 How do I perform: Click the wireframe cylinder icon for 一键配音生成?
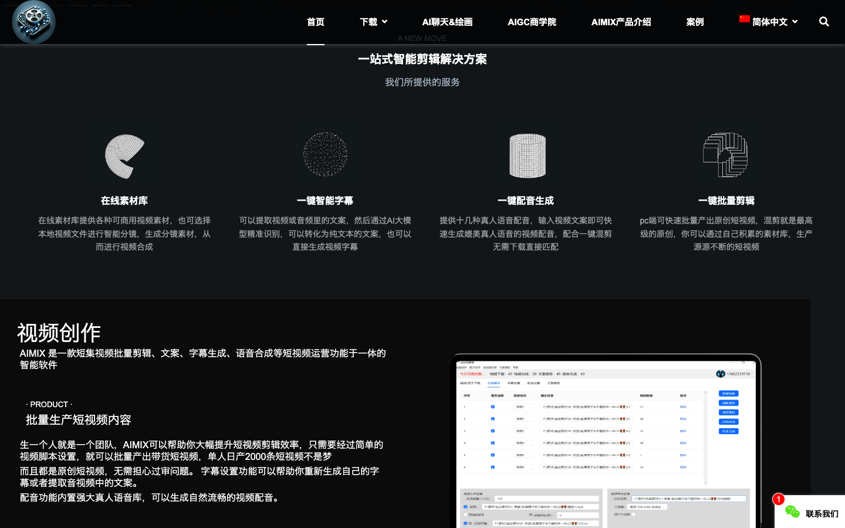coord(526,156)
